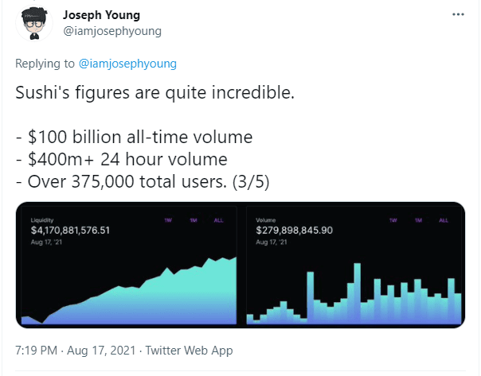The image size is (481, 376).
Task: Click the $4,170,881,576.51 liquidity value
Action: [x=69, y=231]
